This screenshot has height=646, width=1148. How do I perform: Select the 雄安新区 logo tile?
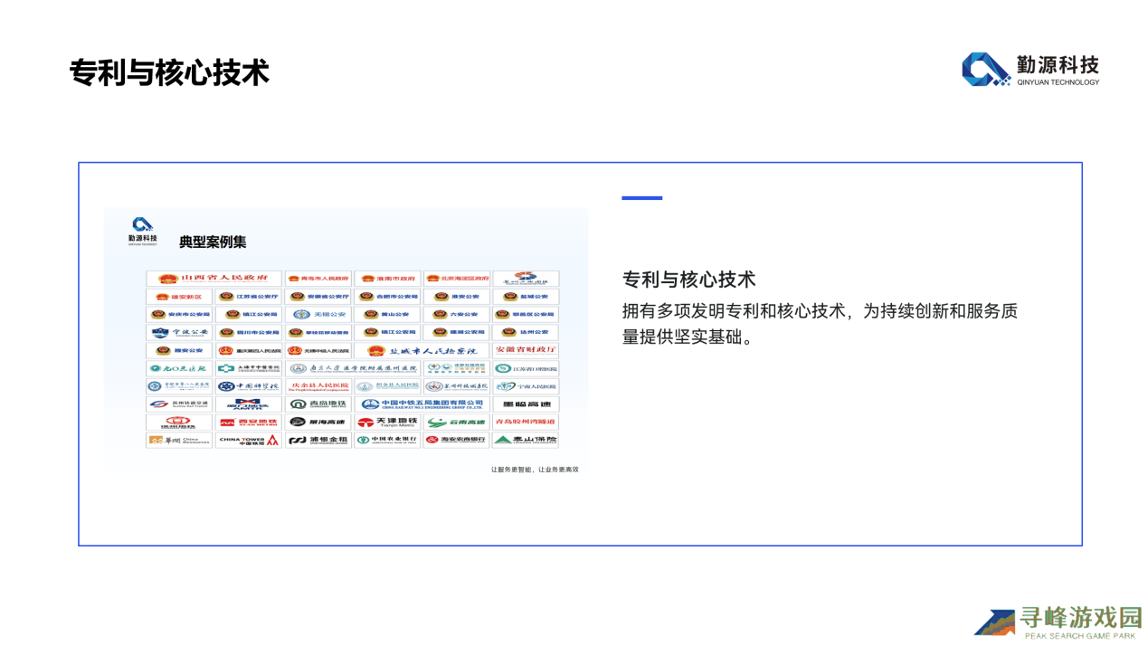(x=179, y=297)
